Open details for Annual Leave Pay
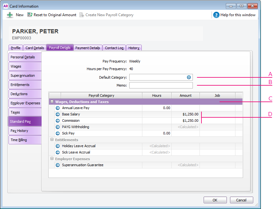The image size is (278, 209). click(x=58, y=108)
